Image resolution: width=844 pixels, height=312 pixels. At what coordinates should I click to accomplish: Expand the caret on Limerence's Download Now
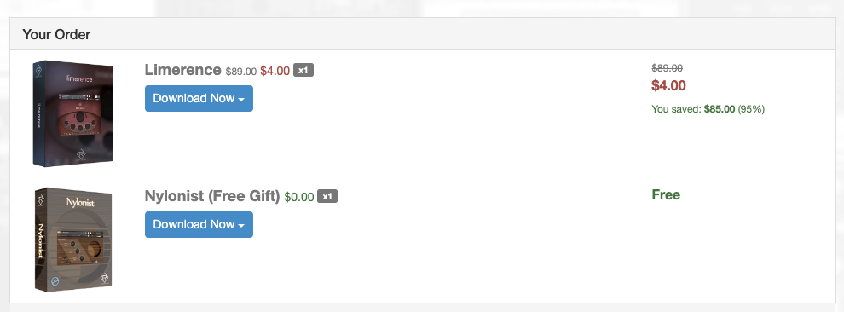point(241,100)
